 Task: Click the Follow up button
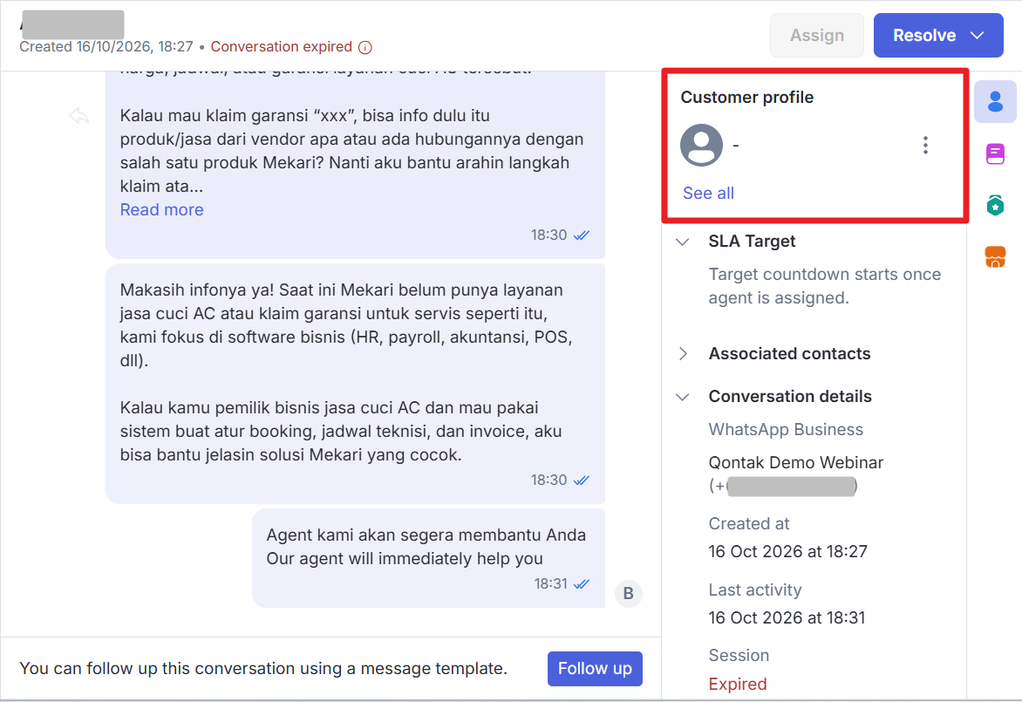pos(595,669)
